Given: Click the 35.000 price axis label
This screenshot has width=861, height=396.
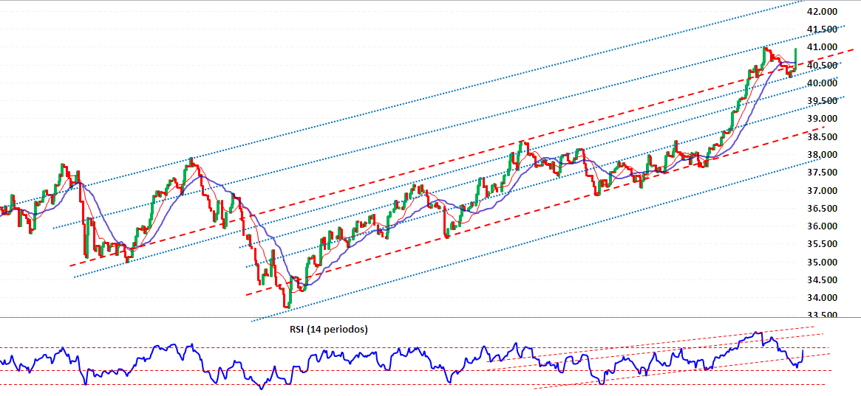Looking at the screenshot, I should (822, 263).
